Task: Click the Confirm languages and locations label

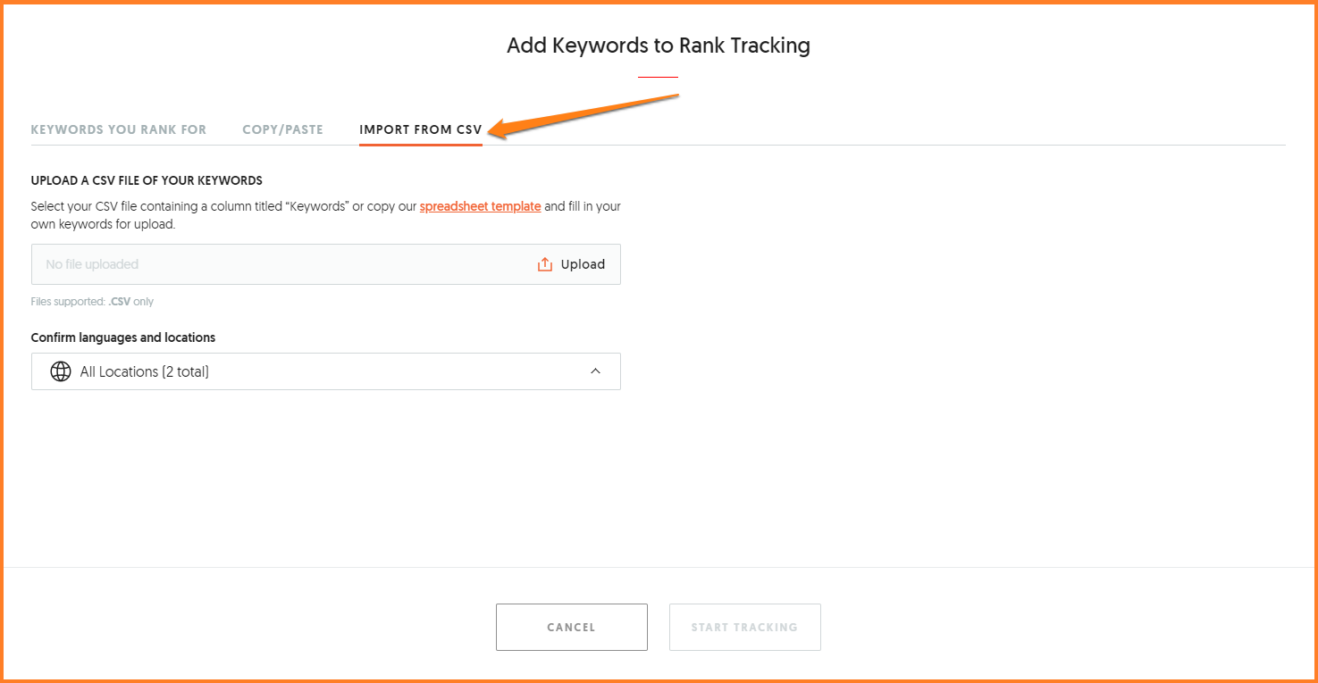Action: click(x=123, y=337)
